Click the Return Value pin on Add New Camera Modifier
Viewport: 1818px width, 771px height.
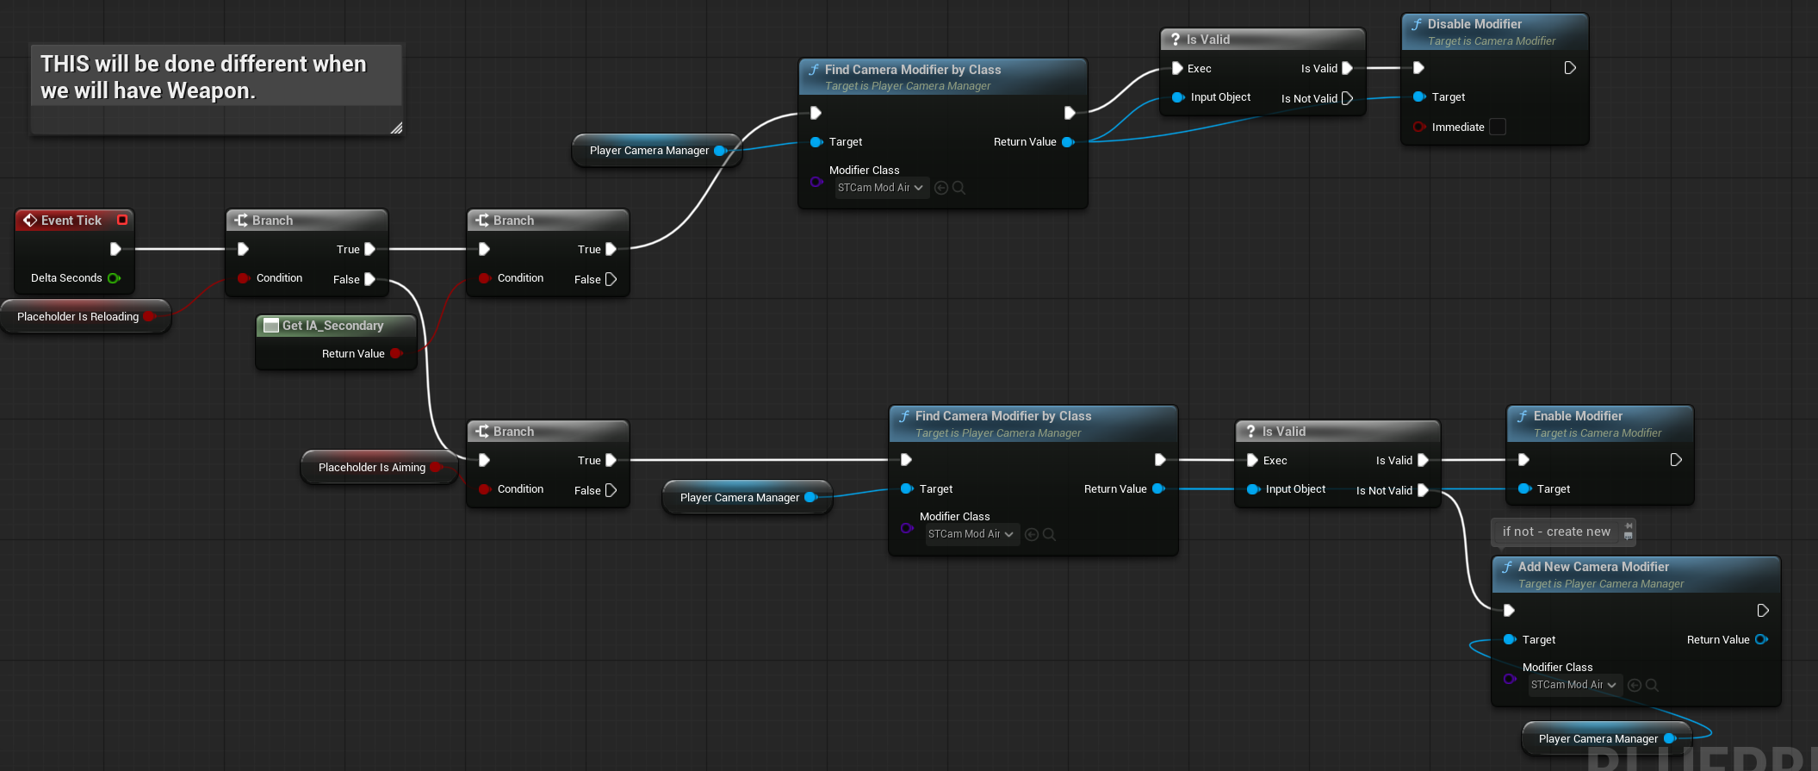(1760, 639)
